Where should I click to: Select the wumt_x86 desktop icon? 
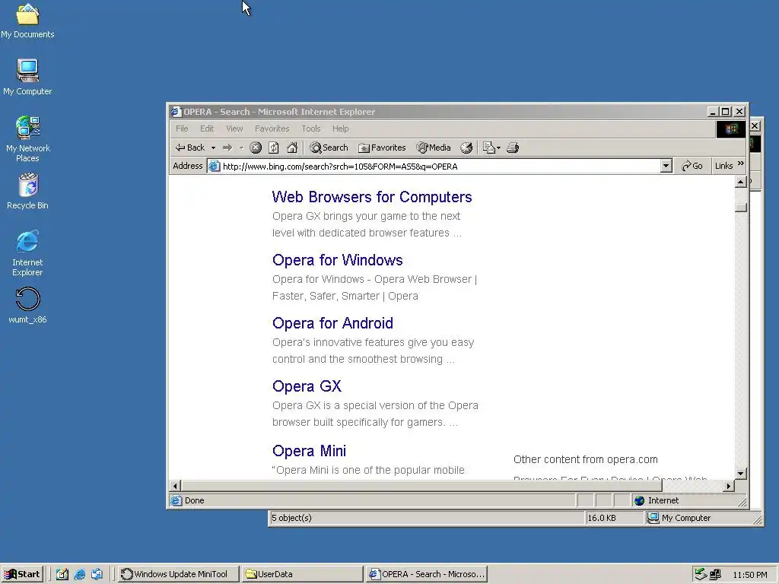point(27,306)
